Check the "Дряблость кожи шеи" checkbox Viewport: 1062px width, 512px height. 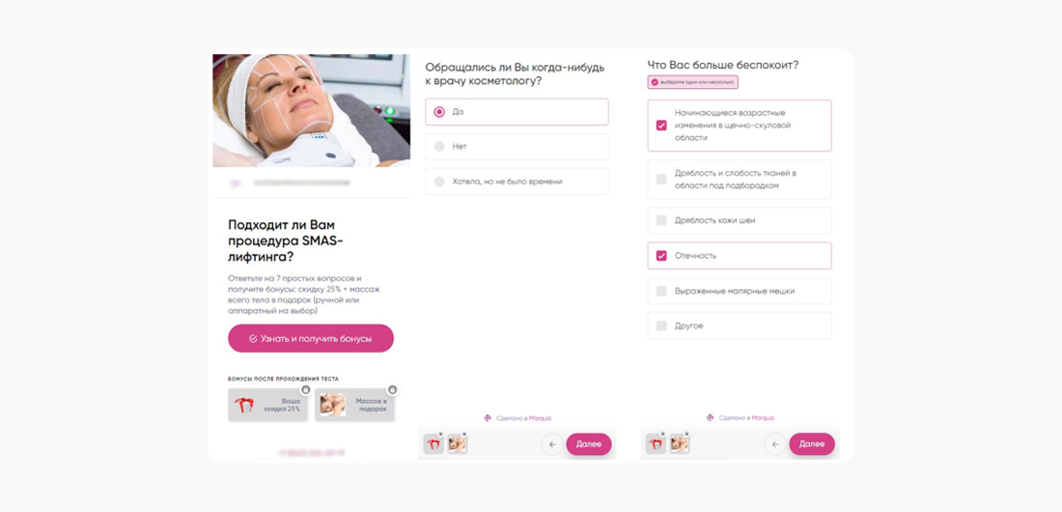pos(661,220)
